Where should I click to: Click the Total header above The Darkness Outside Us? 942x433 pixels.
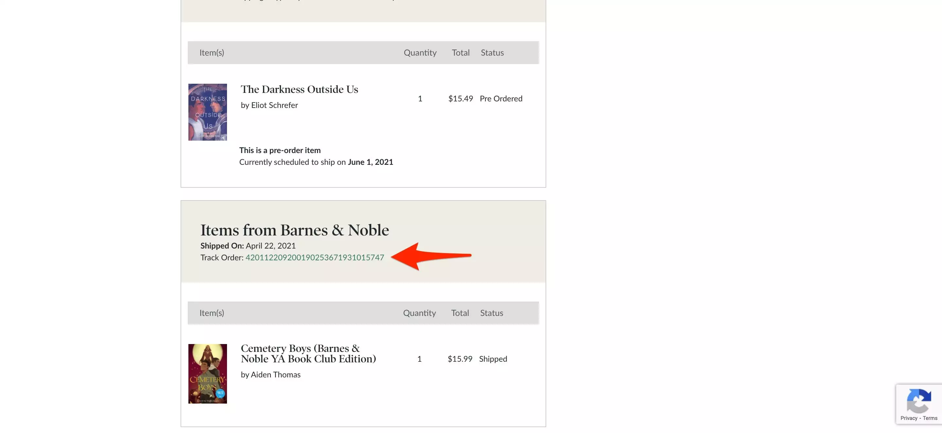coord(461,53)
